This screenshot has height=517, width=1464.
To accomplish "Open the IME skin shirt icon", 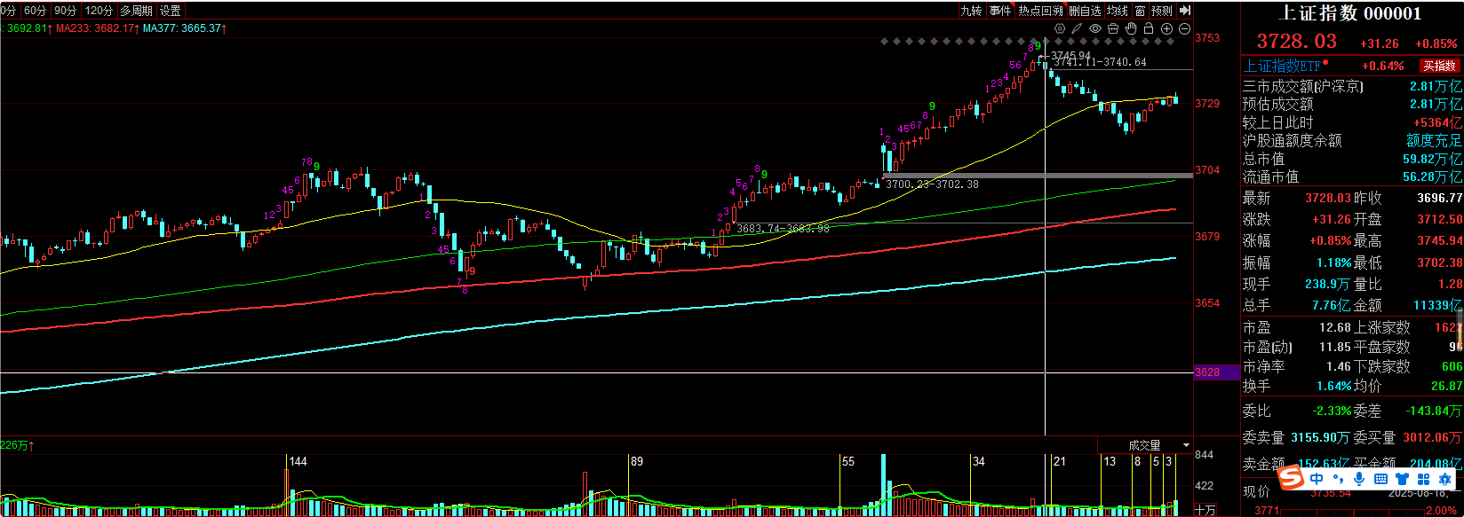I will (1403, 479).
